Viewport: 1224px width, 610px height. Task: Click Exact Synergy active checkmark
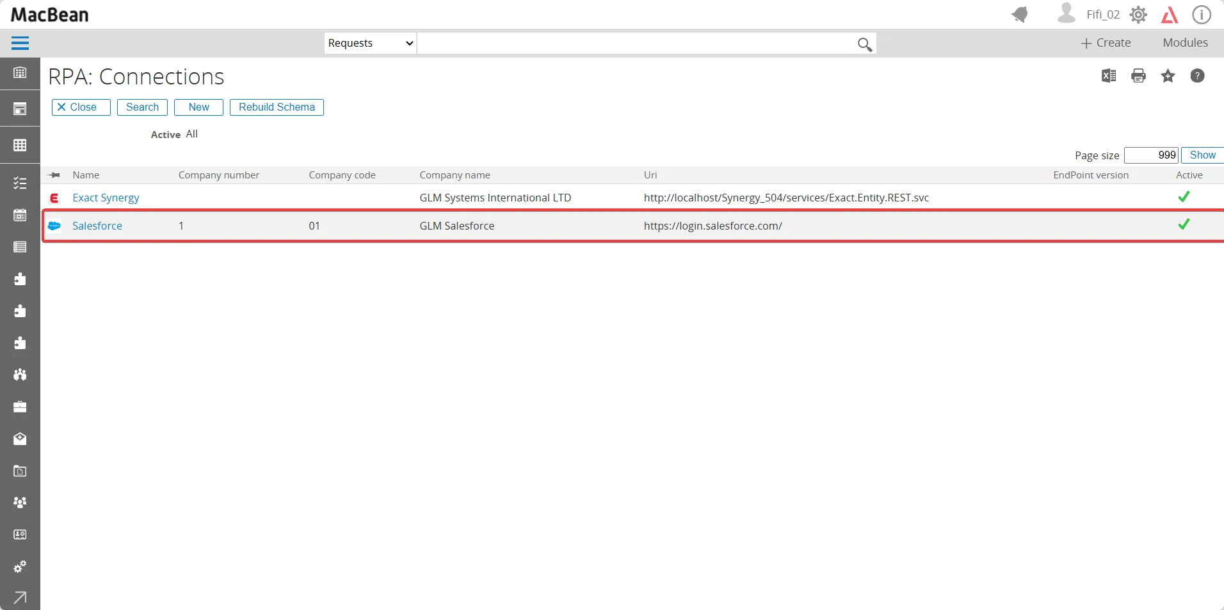pos(1184,197)
